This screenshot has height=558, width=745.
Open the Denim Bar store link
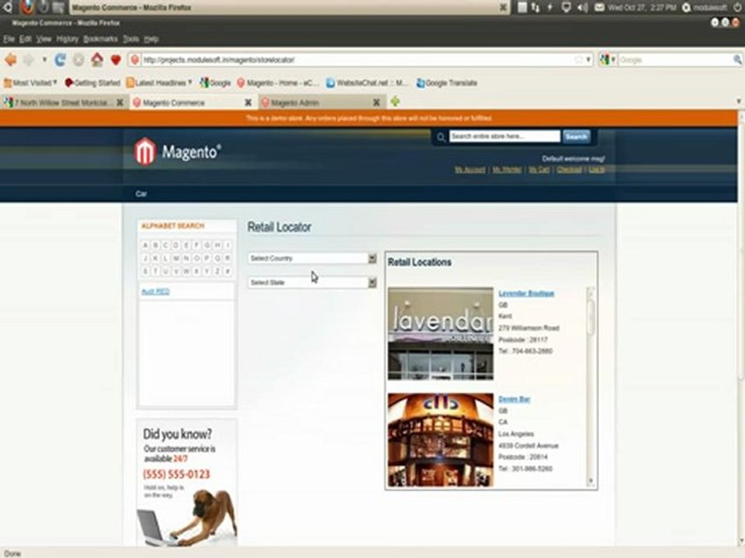coord(514,399)
